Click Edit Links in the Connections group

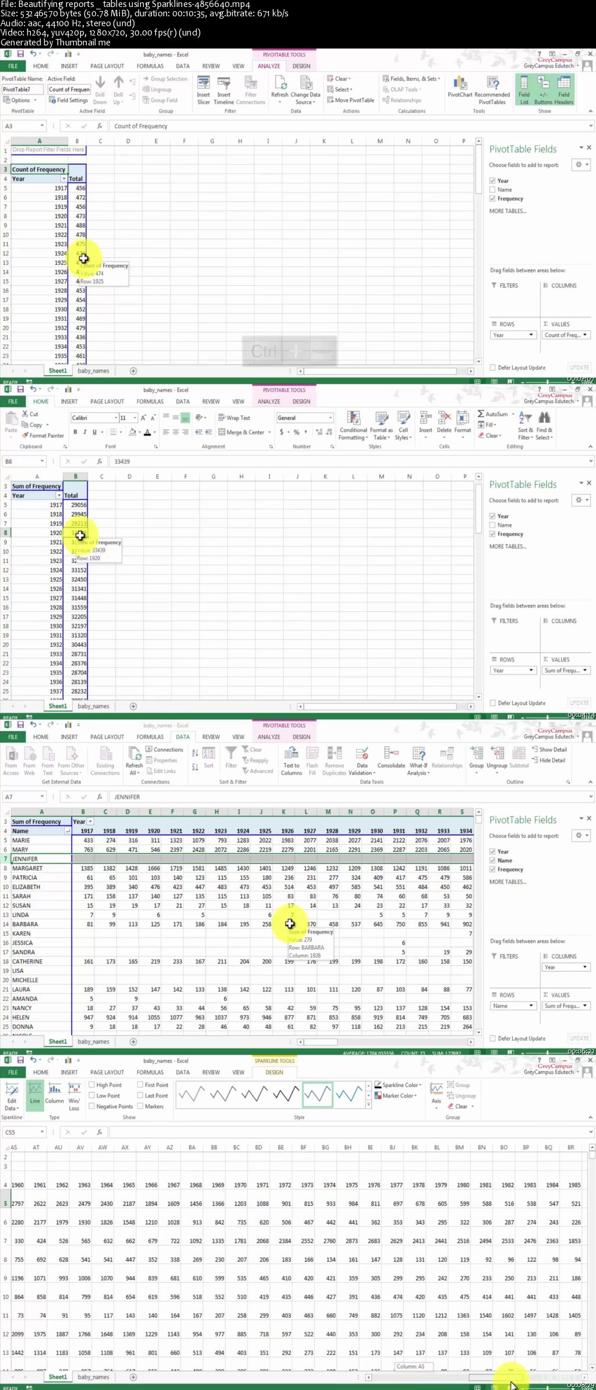[x=161, y=771]
